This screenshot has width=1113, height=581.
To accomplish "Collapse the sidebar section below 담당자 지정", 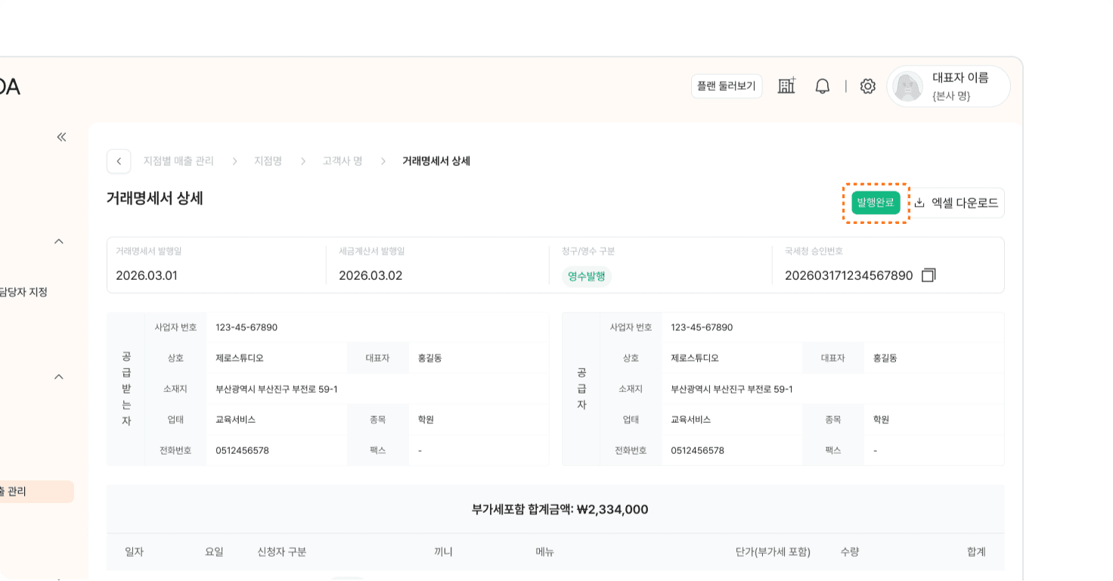I will coord(59,377).
